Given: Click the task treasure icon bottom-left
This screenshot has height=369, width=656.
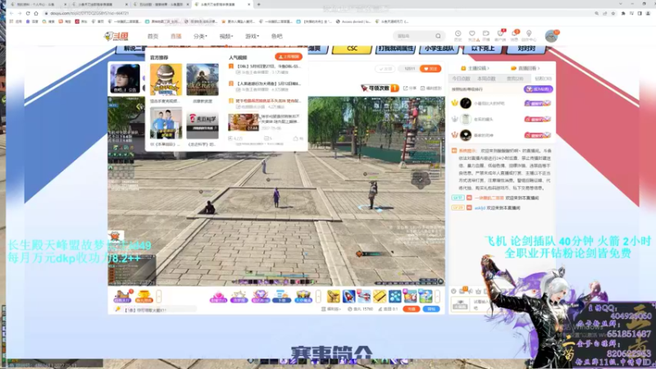Looking at the screenshot, I should tap(122, 296).
